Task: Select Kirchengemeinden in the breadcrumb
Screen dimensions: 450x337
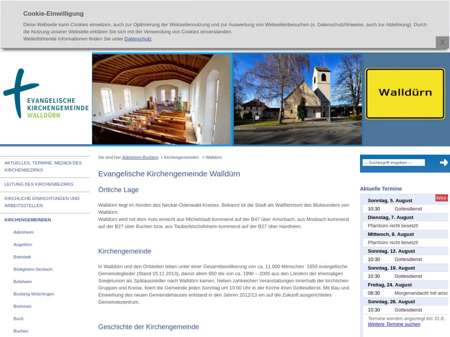Action: point(181,158)
